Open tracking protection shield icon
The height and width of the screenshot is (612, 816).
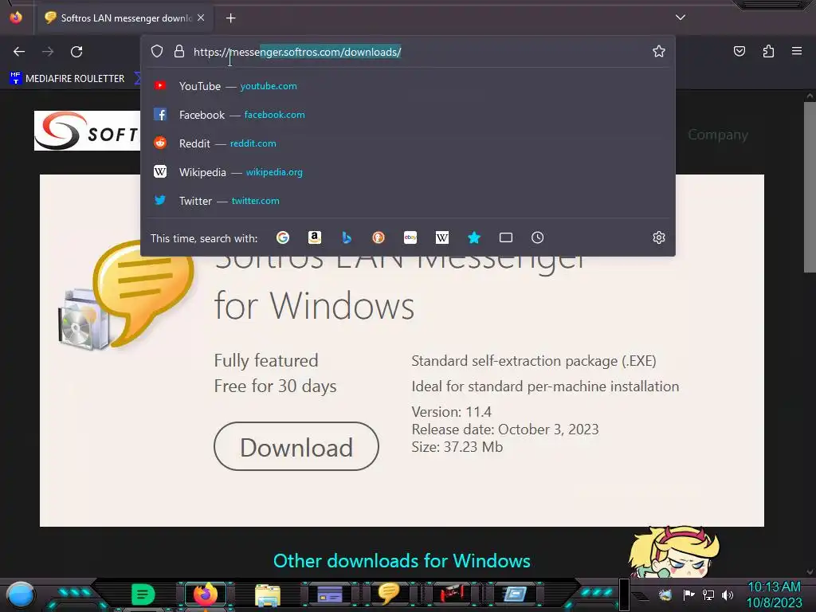(157, 51)
